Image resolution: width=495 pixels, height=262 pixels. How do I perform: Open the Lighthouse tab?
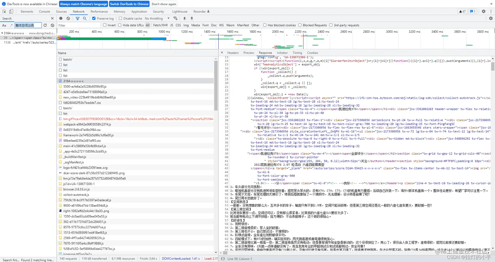click(x=180, y=11)
